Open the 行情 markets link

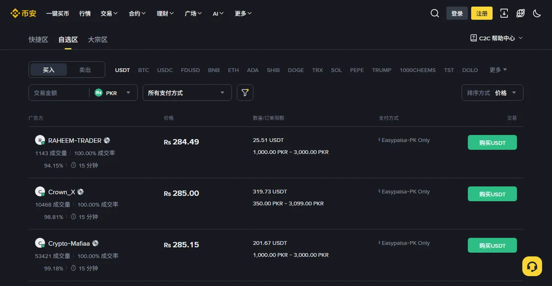85,14
